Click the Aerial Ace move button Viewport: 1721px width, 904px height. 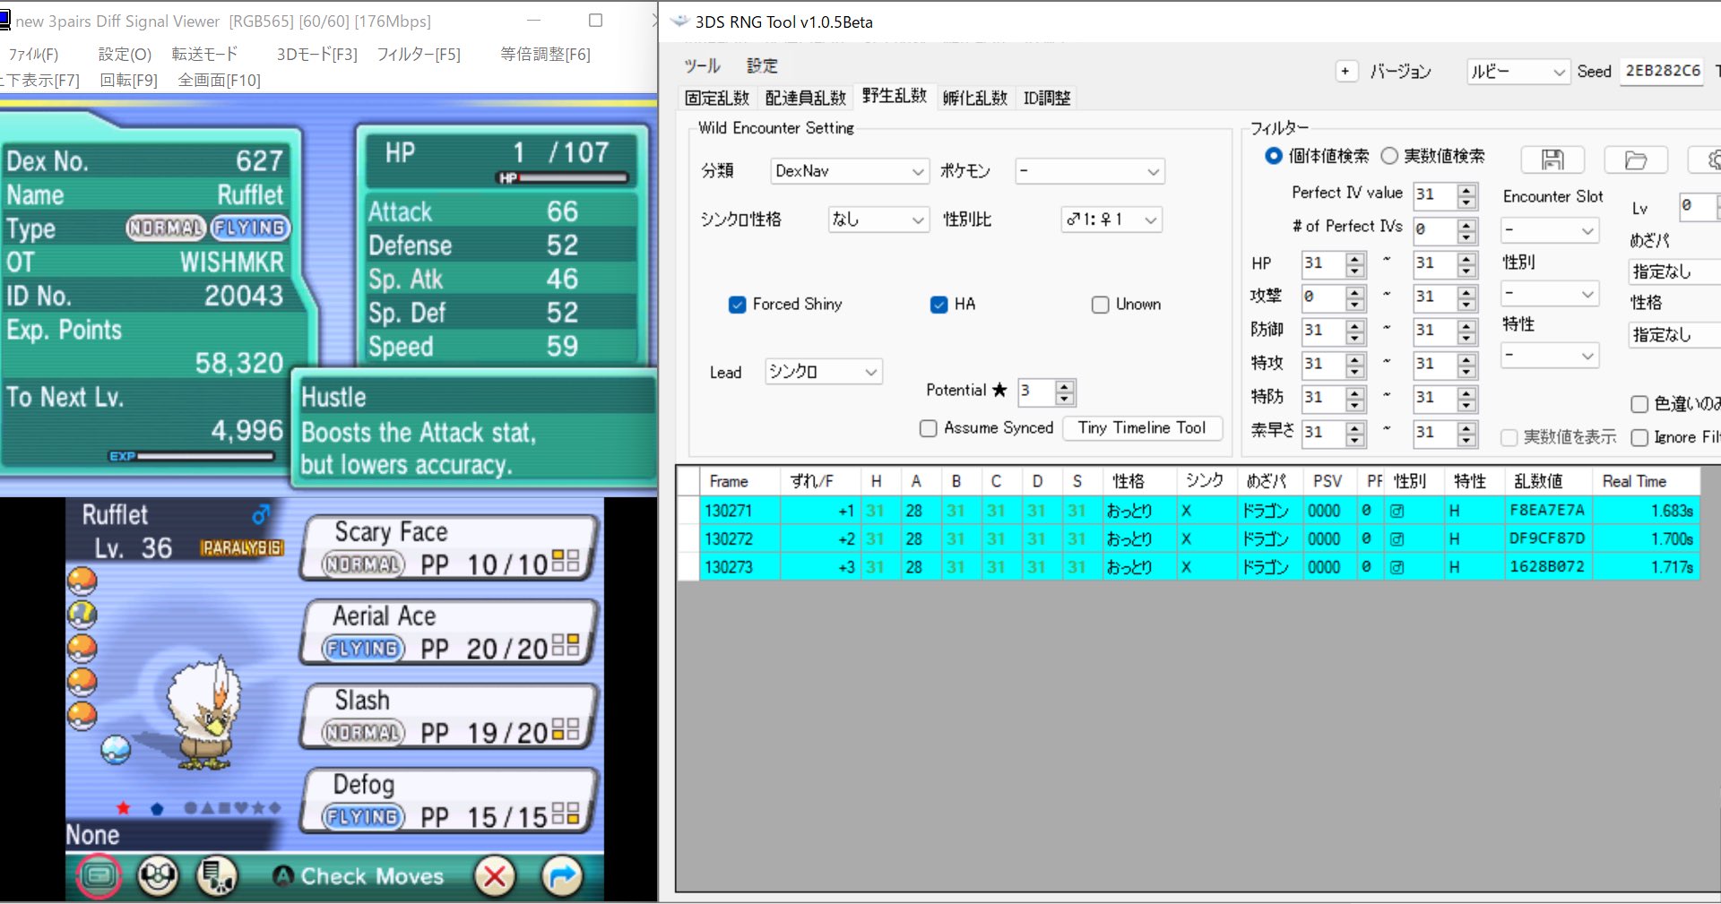click(449, 632)
